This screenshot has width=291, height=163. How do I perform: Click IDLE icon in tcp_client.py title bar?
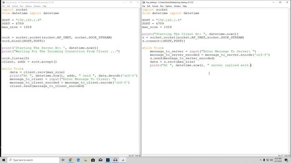144,2
